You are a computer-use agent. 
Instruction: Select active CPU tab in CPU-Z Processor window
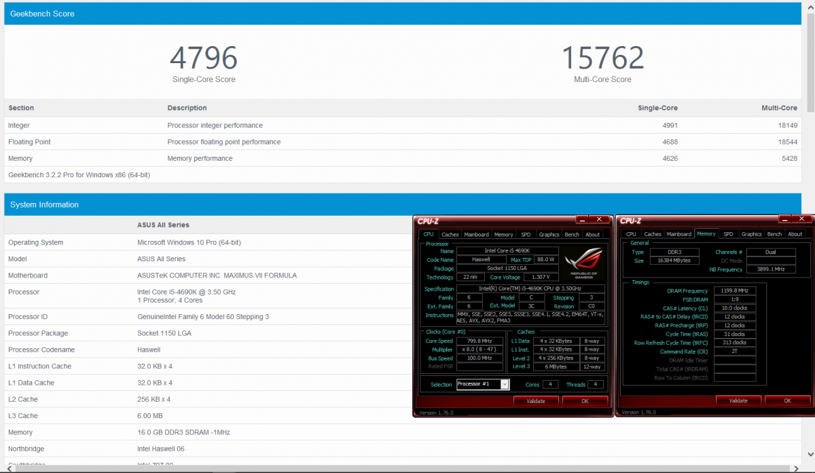(x=429, y=234)
